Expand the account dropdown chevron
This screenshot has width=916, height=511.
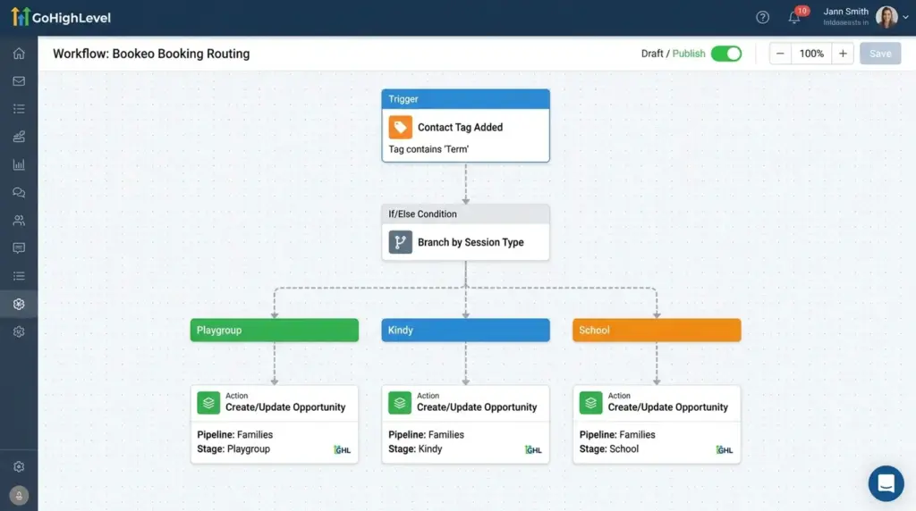[905, 18]
